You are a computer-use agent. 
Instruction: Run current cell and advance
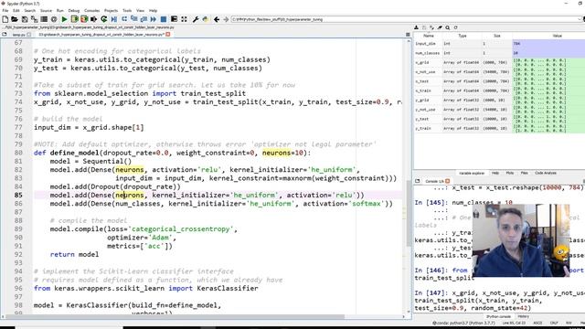[x=84, y=19]
